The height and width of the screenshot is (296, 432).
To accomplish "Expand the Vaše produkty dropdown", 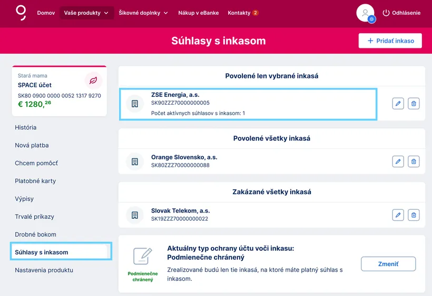I will pos(86,13).
